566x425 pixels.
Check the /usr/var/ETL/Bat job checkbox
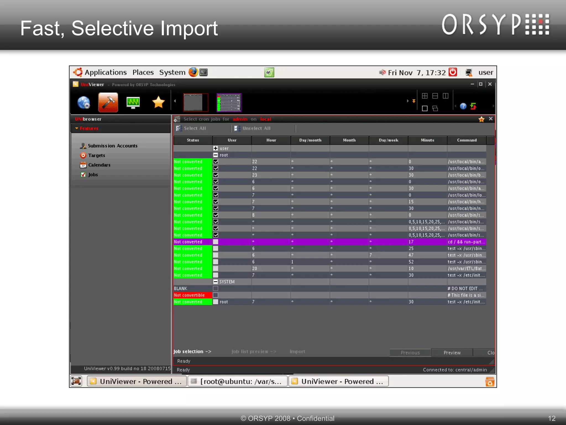[x=216, y=268]
